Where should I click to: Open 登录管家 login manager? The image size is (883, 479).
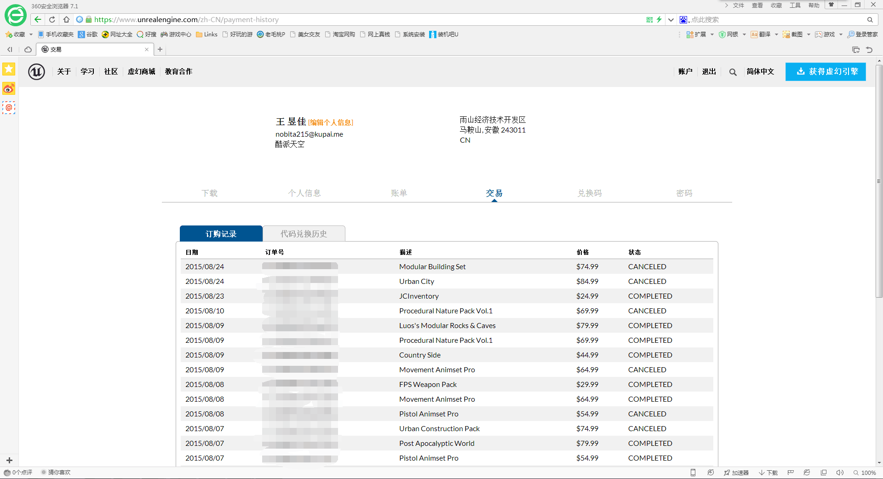pos(863,35)
